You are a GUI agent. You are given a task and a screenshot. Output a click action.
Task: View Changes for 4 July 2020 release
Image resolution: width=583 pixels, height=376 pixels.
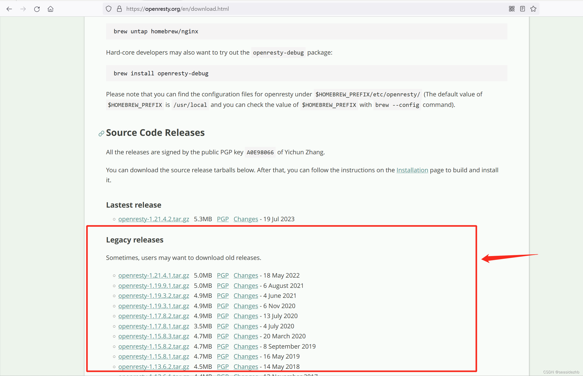point(246,326)
